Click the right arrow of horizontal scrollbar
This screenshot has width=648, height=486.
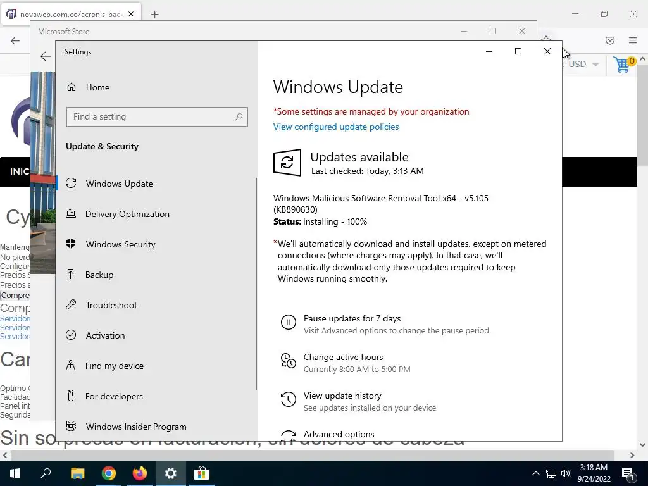click(x=632, y=456)
